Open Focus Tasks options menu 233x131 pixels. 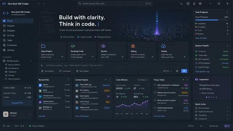coord(187,80)
